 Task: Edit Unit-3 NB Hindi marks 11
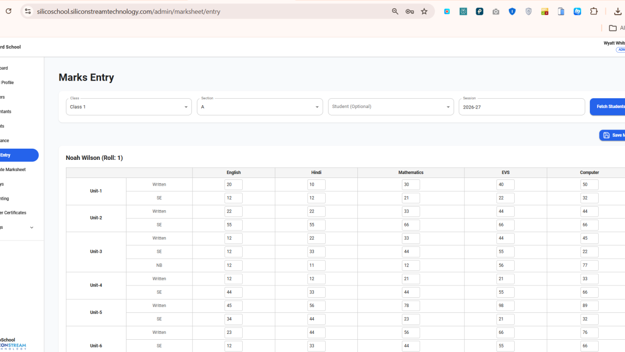point(316,265)
